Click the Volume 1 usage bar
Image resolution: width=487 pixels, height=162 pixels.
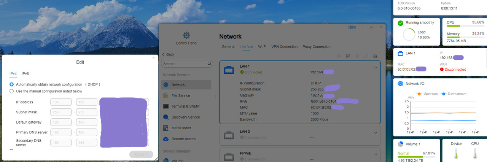tap(417, 157)
